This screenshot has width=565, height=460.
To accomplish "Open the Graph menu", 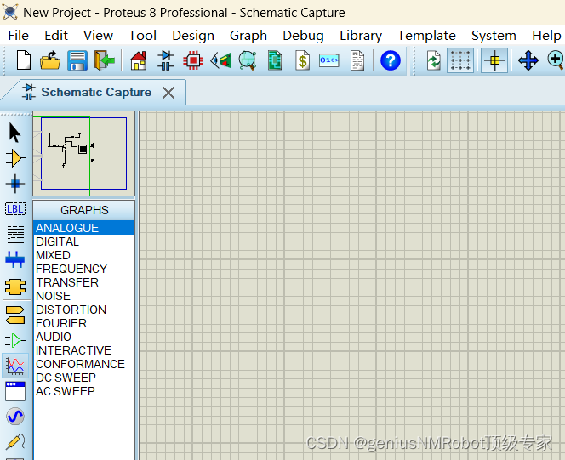I will point(248,35).
